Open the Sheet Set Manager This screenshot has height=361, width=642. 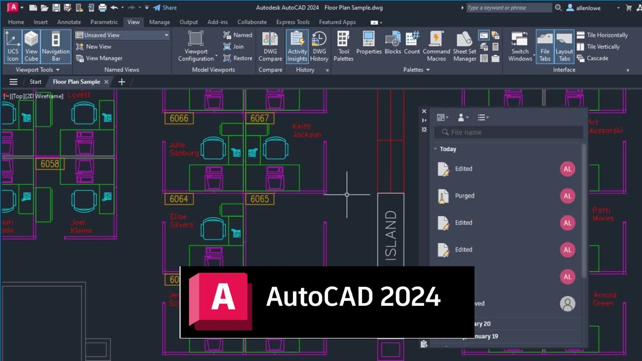[464, 46]
